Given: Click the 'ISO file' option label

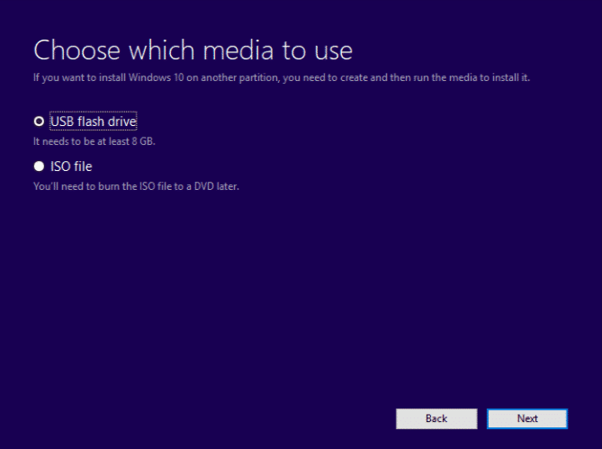Looking at the screenshot, I should (x=71, y=166).
